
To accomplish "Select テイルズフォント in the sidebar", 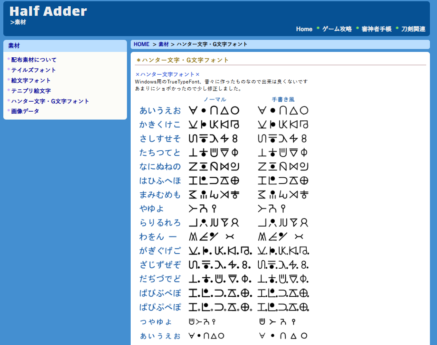I will (33, 70).
